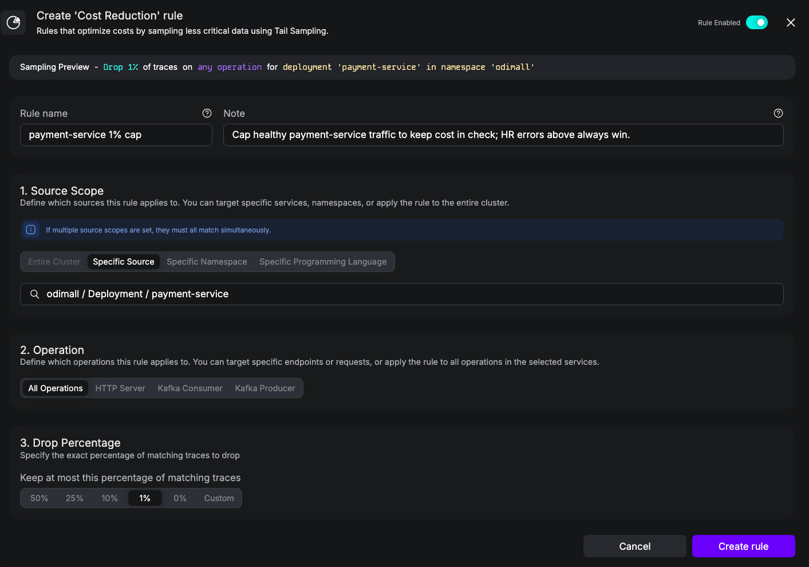Edit the Rule name input field
The width and height of the screenshot is (809, 567).
point(116,135)
